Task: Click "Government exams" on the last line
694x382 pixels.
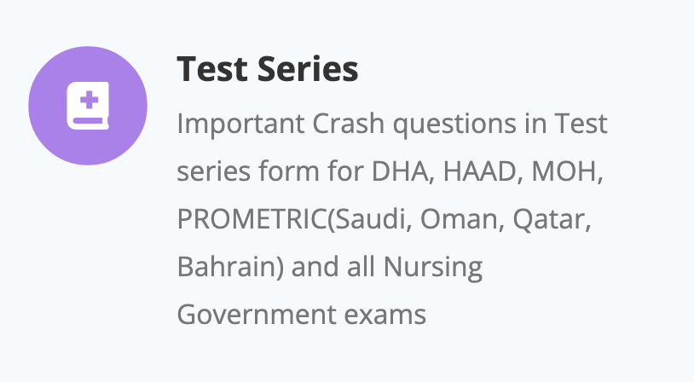Action: point(301,315)
